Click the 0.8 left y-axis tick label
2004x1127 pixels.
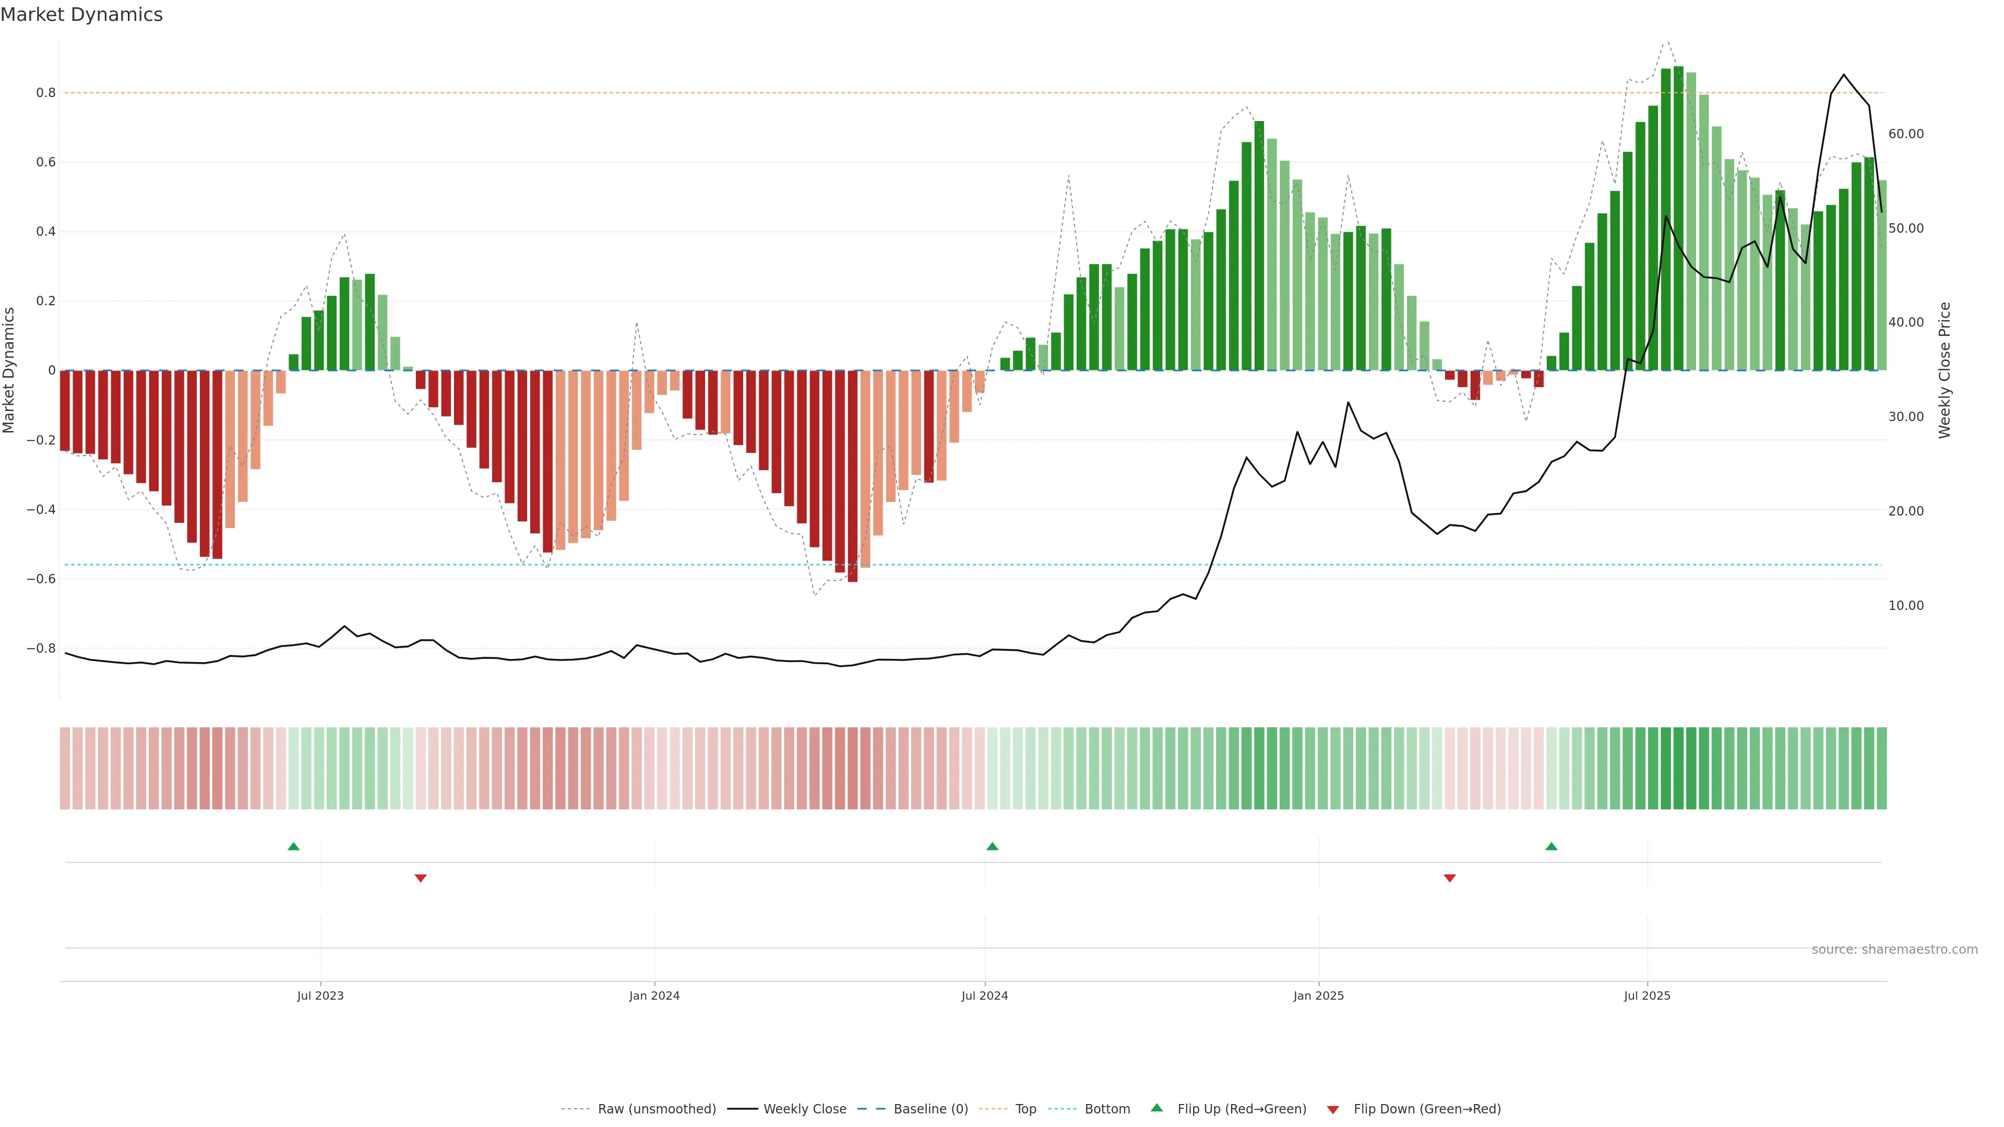46,92
